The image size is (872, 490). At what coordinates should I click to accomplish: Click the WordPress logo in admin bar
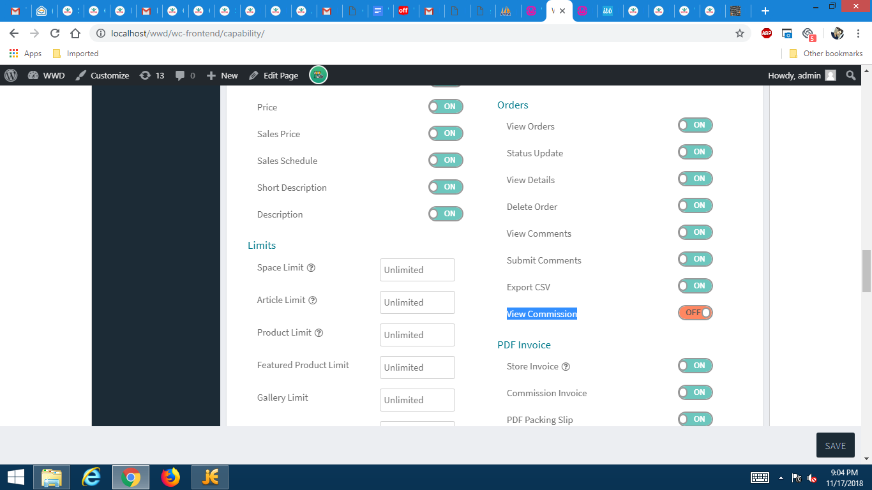click(11, 75)
